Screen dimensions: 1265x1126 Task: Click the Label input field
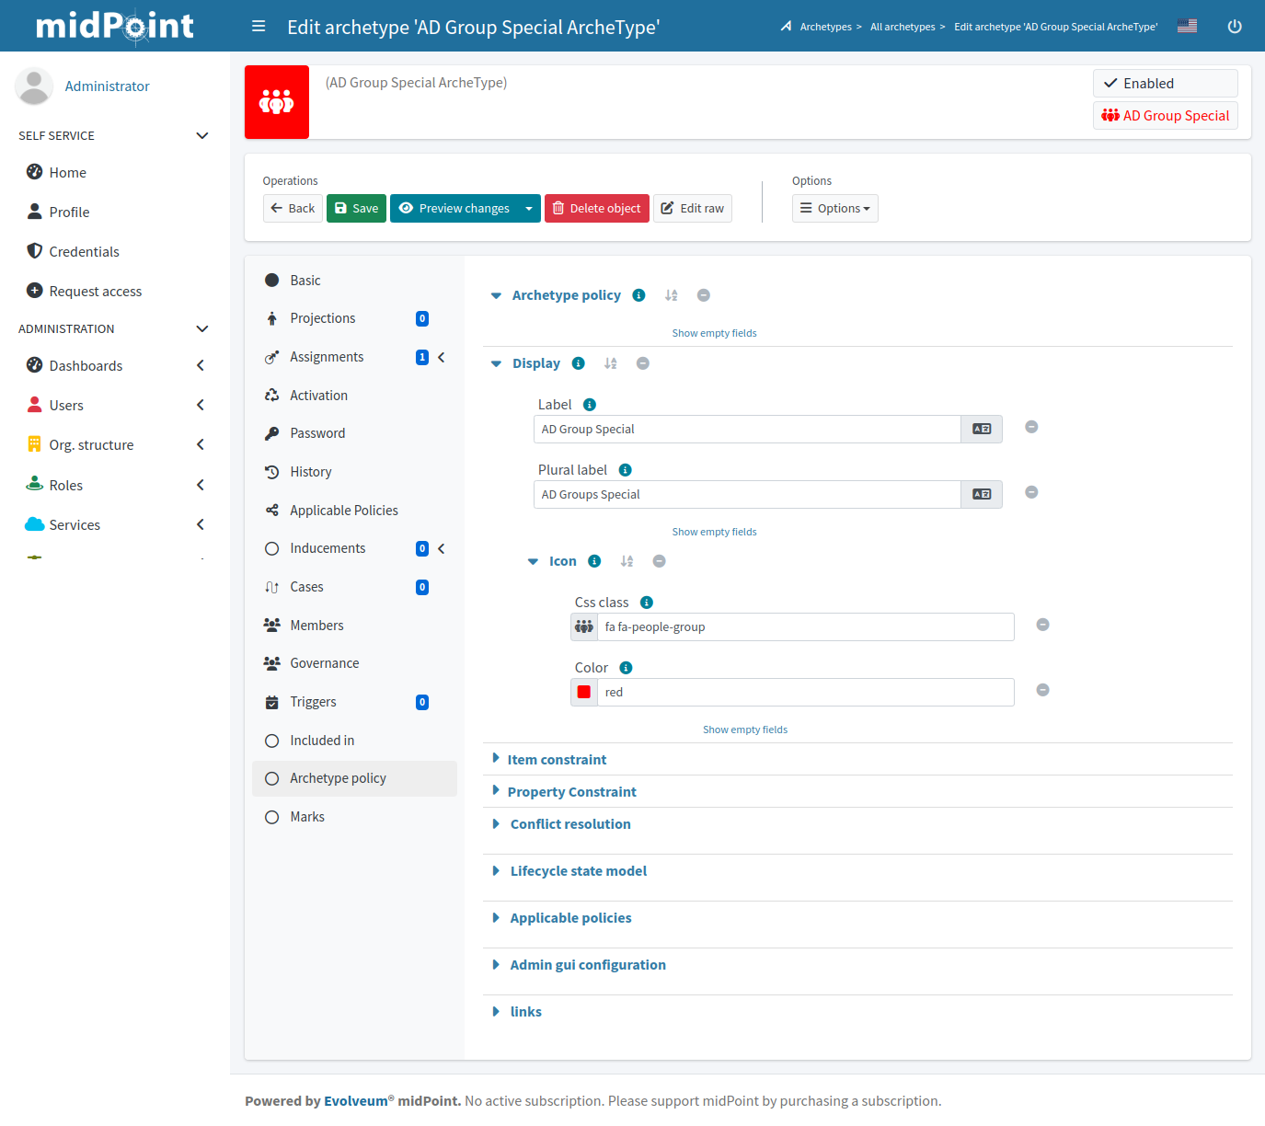[x=747, y=430]
